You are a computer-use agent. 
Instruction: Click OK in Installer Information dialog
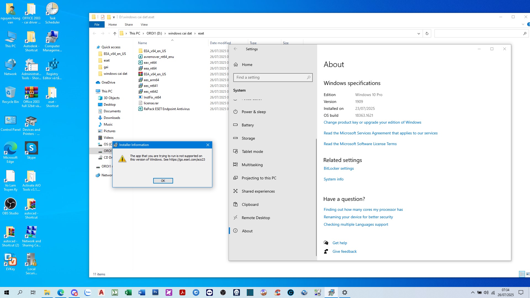[163, 181]
